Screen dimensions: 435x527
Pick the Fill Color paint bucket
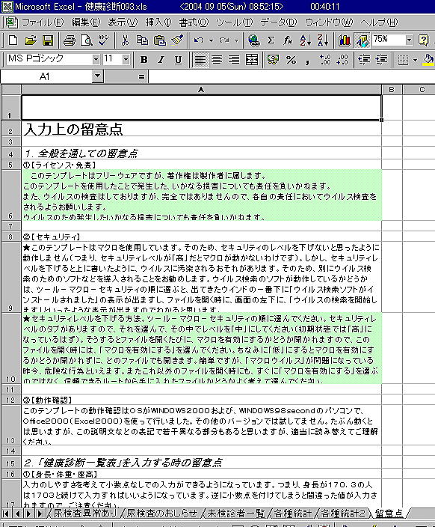pos(428,60)
